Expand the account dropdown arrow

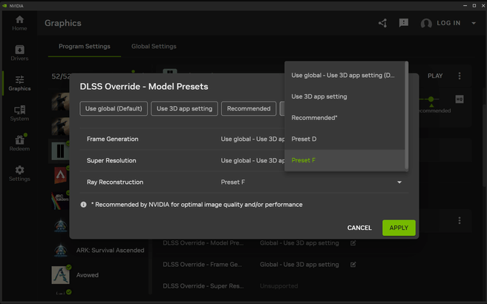(474, 23)
